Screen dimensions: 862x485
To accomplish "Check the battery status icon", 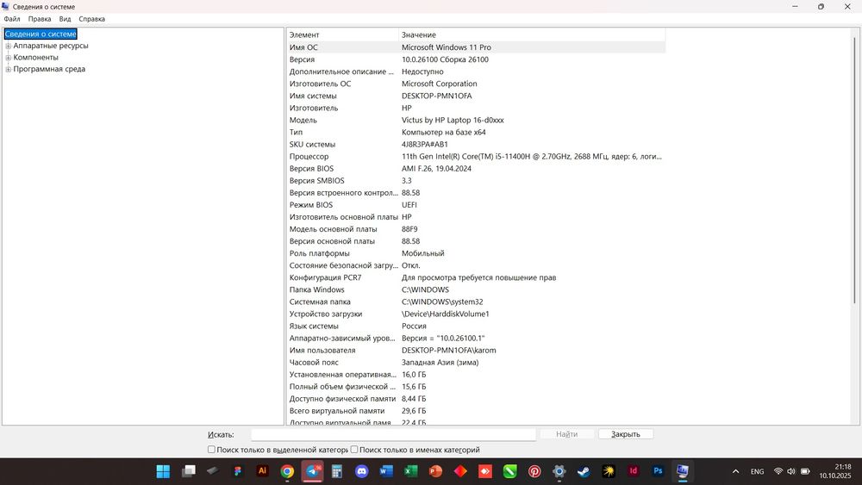I will click(805, 471).
